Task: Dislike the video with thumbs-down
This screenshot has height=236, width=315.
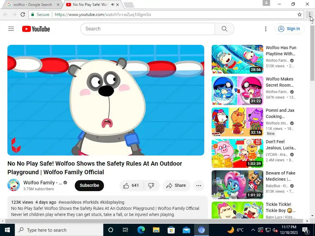Action: [x=151, y=185]
